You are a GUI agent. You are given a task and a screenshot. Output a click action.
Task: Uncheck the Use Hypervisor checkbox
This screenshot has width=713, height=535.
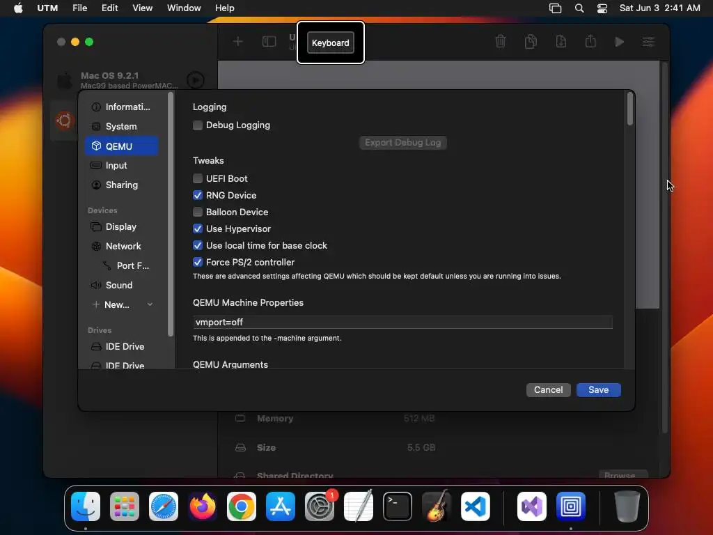[x=197, y=228]
